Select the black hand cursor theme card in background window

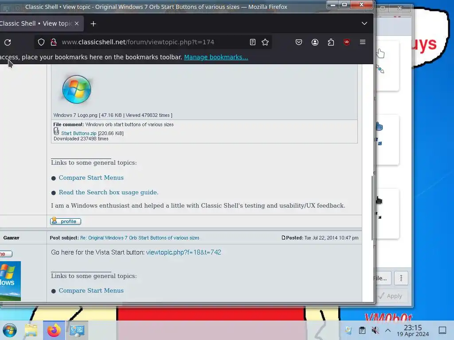(387, 214)
